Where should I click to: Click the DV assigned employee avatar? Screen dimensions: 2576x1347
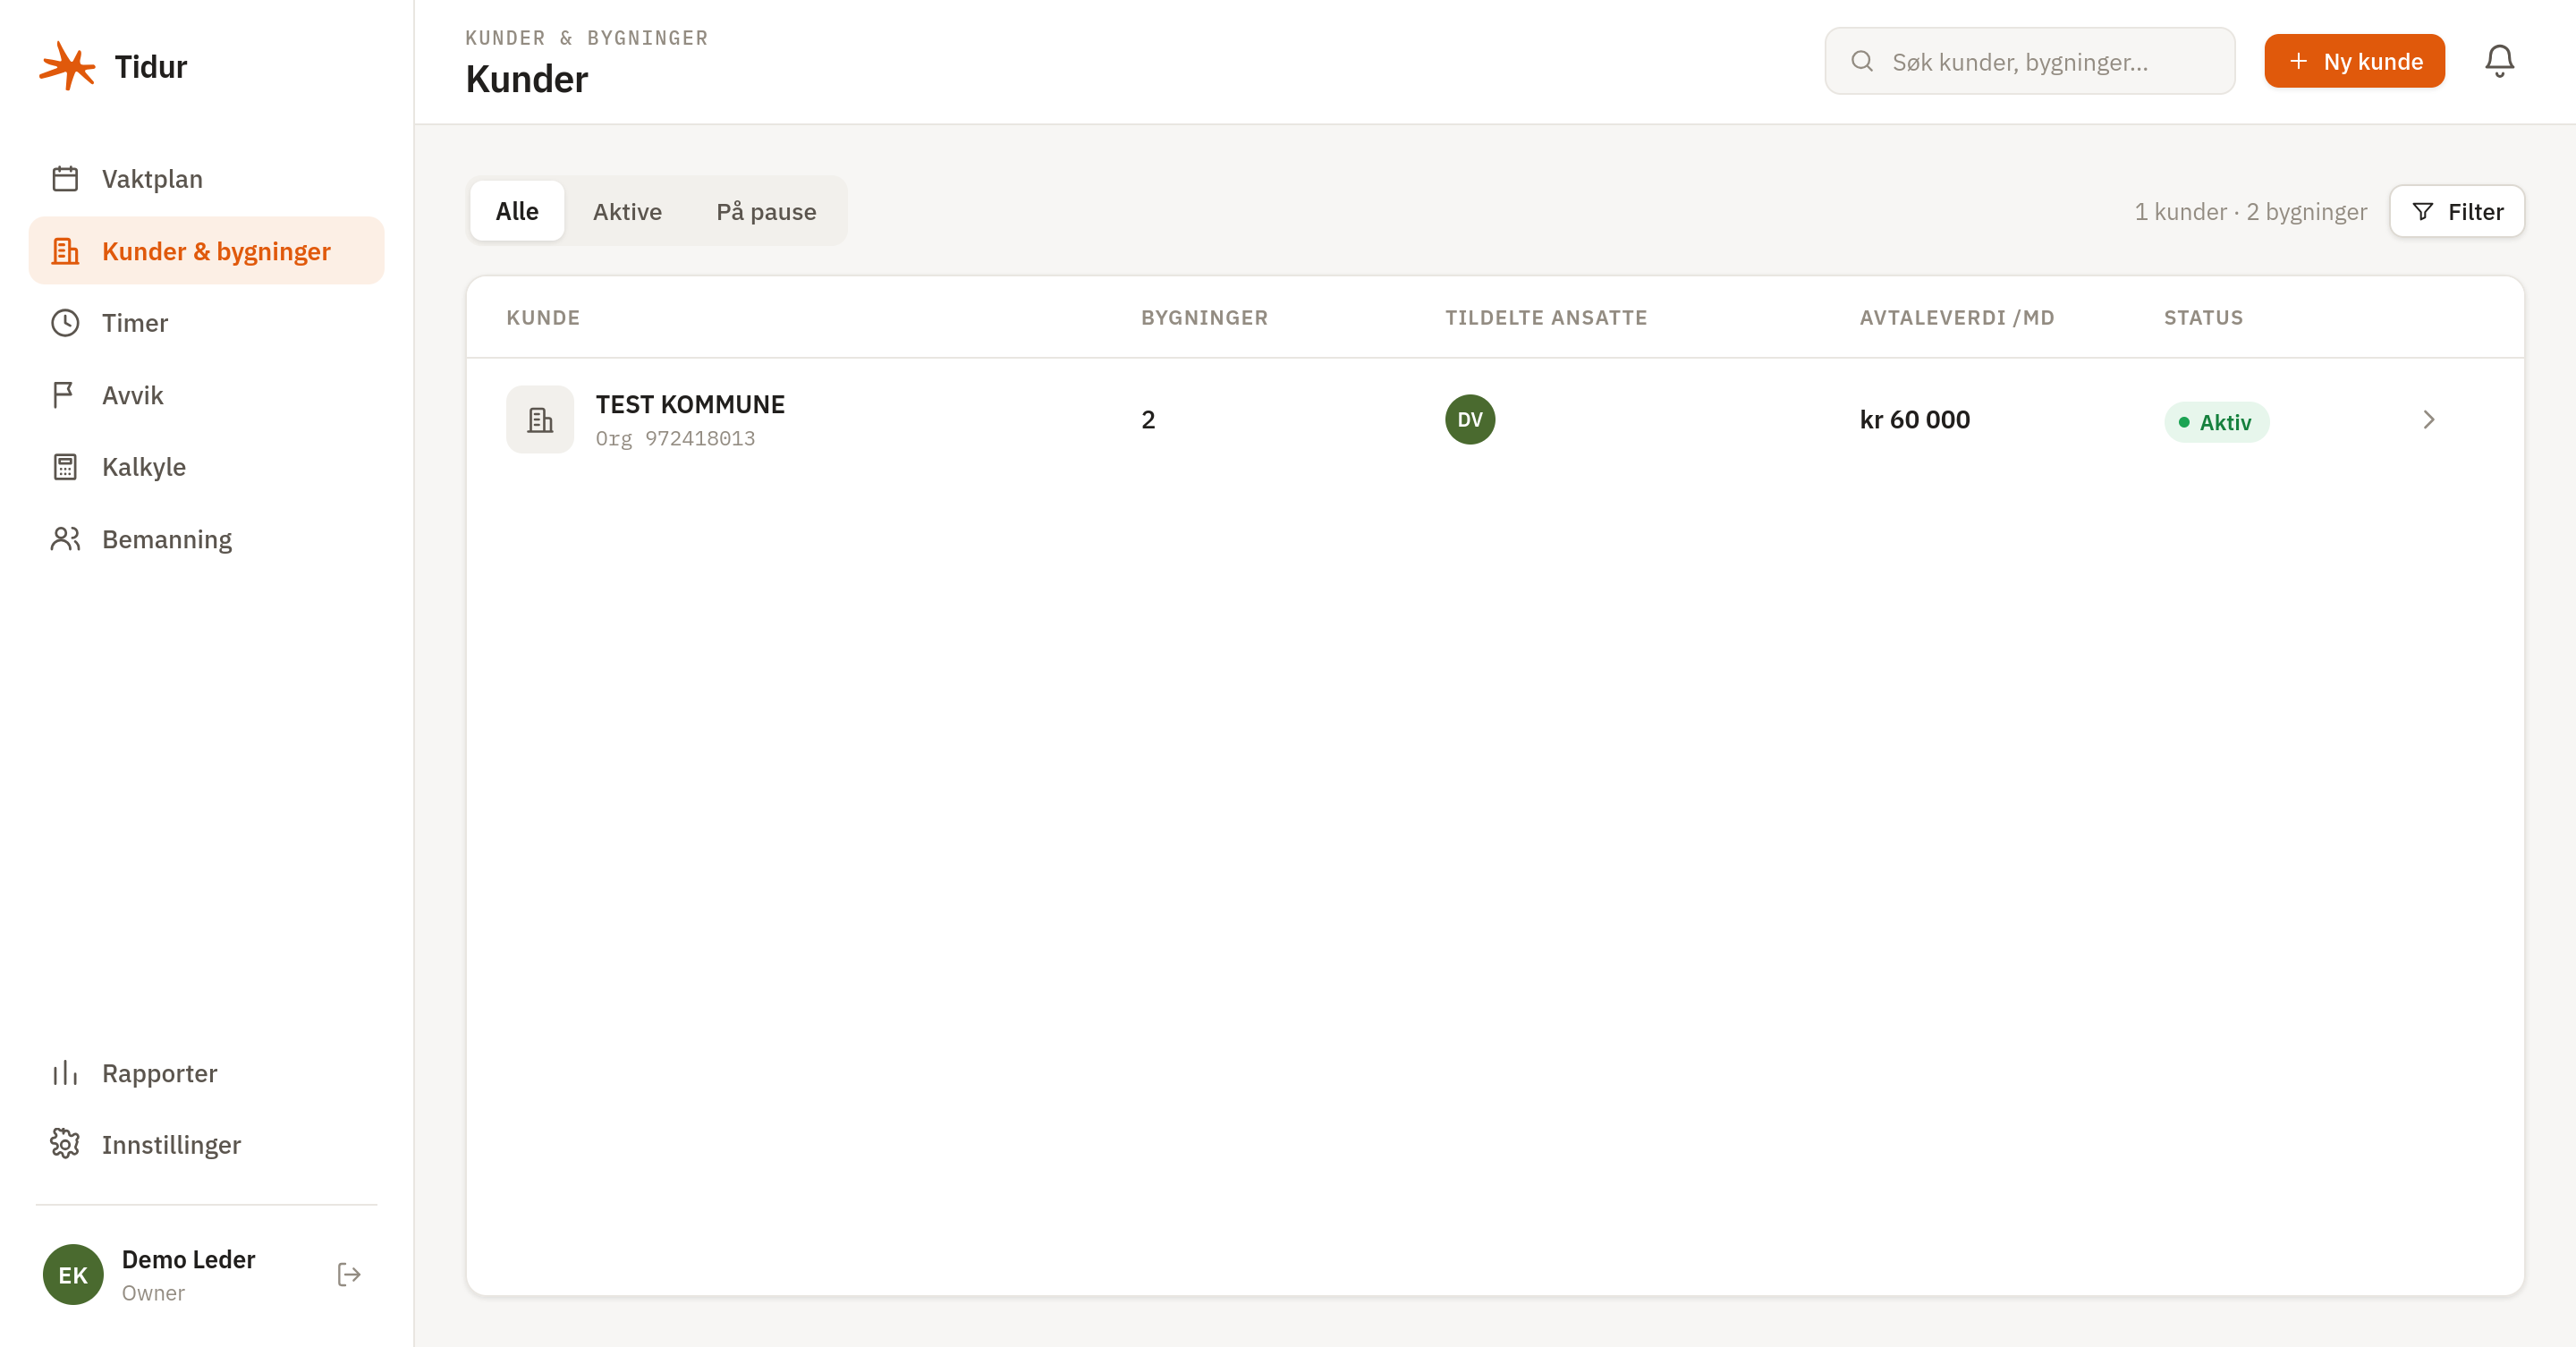(x=1470, y=420)
